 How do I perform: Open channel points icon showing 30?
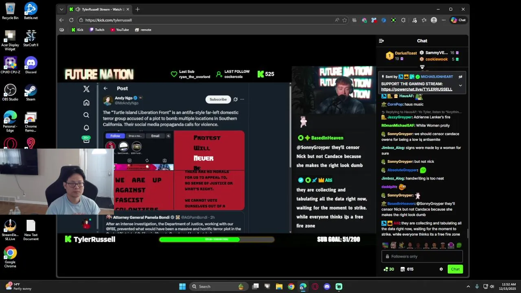[x=389, y=269]
